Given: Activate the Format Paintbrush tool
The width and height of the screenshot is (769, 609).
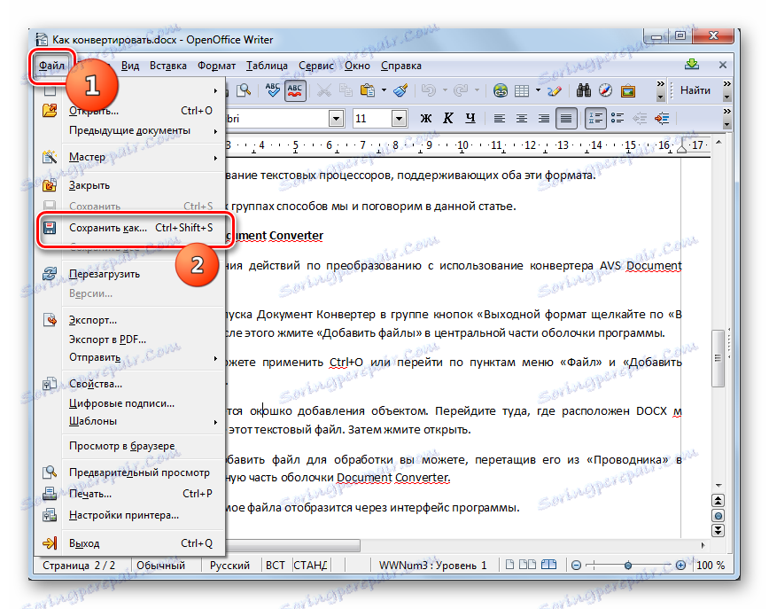Looking at the screenshot, I should pyautogui.click(x=400, y=90).
